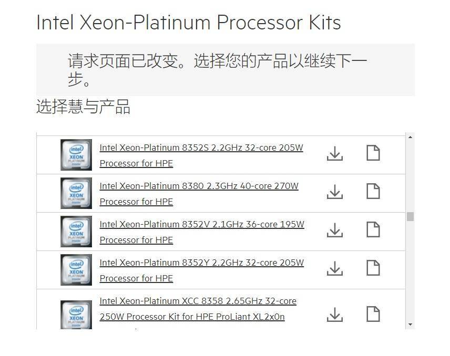Click the Xeon-Platinum 8380 Intel logo thumbnail
Viewport: 450px width, 356px height.
pos(76,193)
